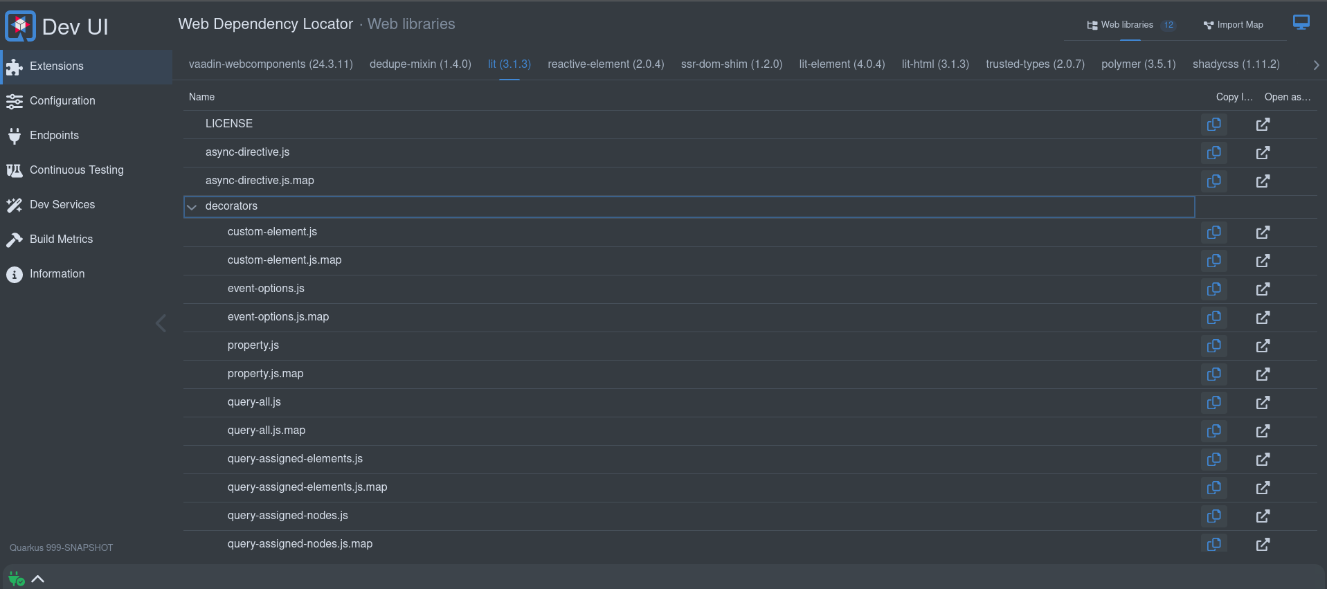
Task: Open async-directive.js in new window
Action: click(x=1263, y=153)
